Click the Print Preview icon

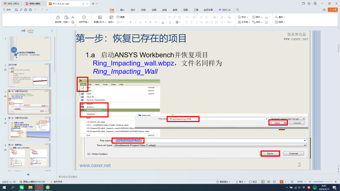coord(30,10)
